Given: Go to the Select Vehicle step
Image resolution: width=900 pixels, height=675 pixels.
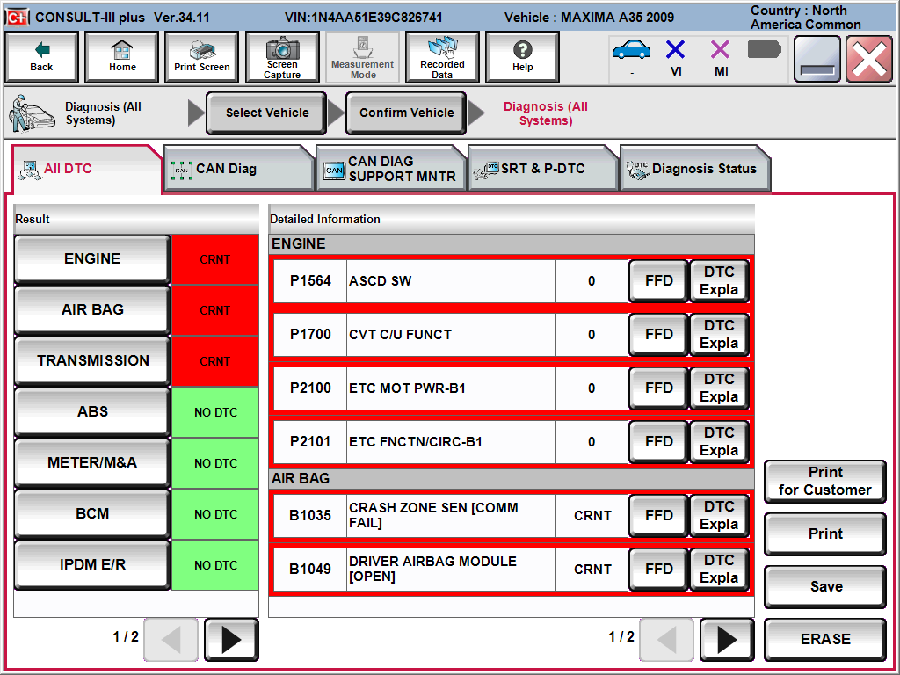Looking at the screenshot, I should coord(267,113).
